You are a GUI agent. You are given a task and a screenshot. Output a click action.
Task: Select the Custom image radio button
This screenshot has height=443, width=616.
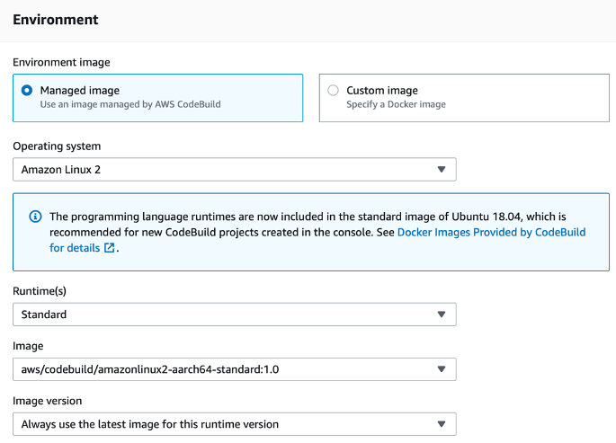coord(334,91)
